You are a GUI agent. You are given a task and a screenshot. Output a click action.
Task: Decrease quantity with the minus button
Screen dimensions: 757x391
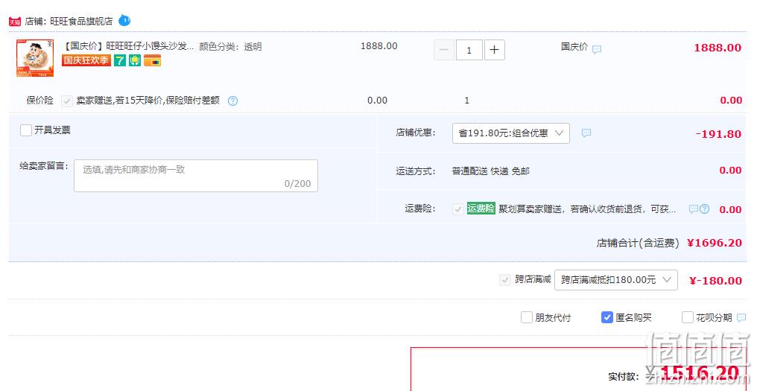[443, 50]
